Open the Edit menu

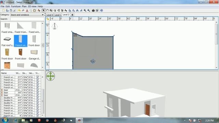click(8, 6)
